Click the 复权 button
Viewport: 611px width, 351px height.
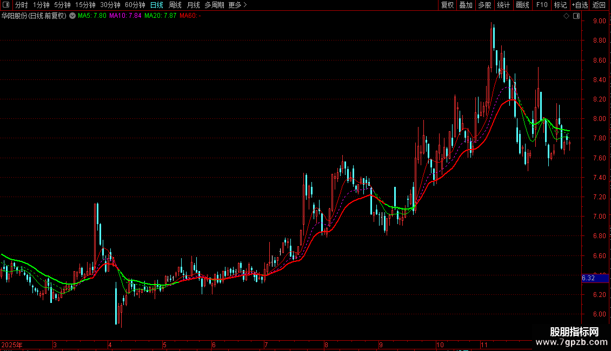[x=447, y=5]
